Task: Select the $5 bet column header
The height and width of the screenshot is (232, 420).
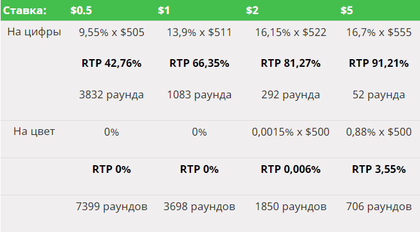Action: (347, 10)
